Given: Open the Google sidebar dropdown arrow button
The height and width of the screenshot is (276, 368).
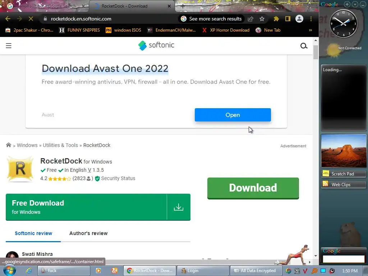Looking at the screenshot, I should tap(355, 4).
